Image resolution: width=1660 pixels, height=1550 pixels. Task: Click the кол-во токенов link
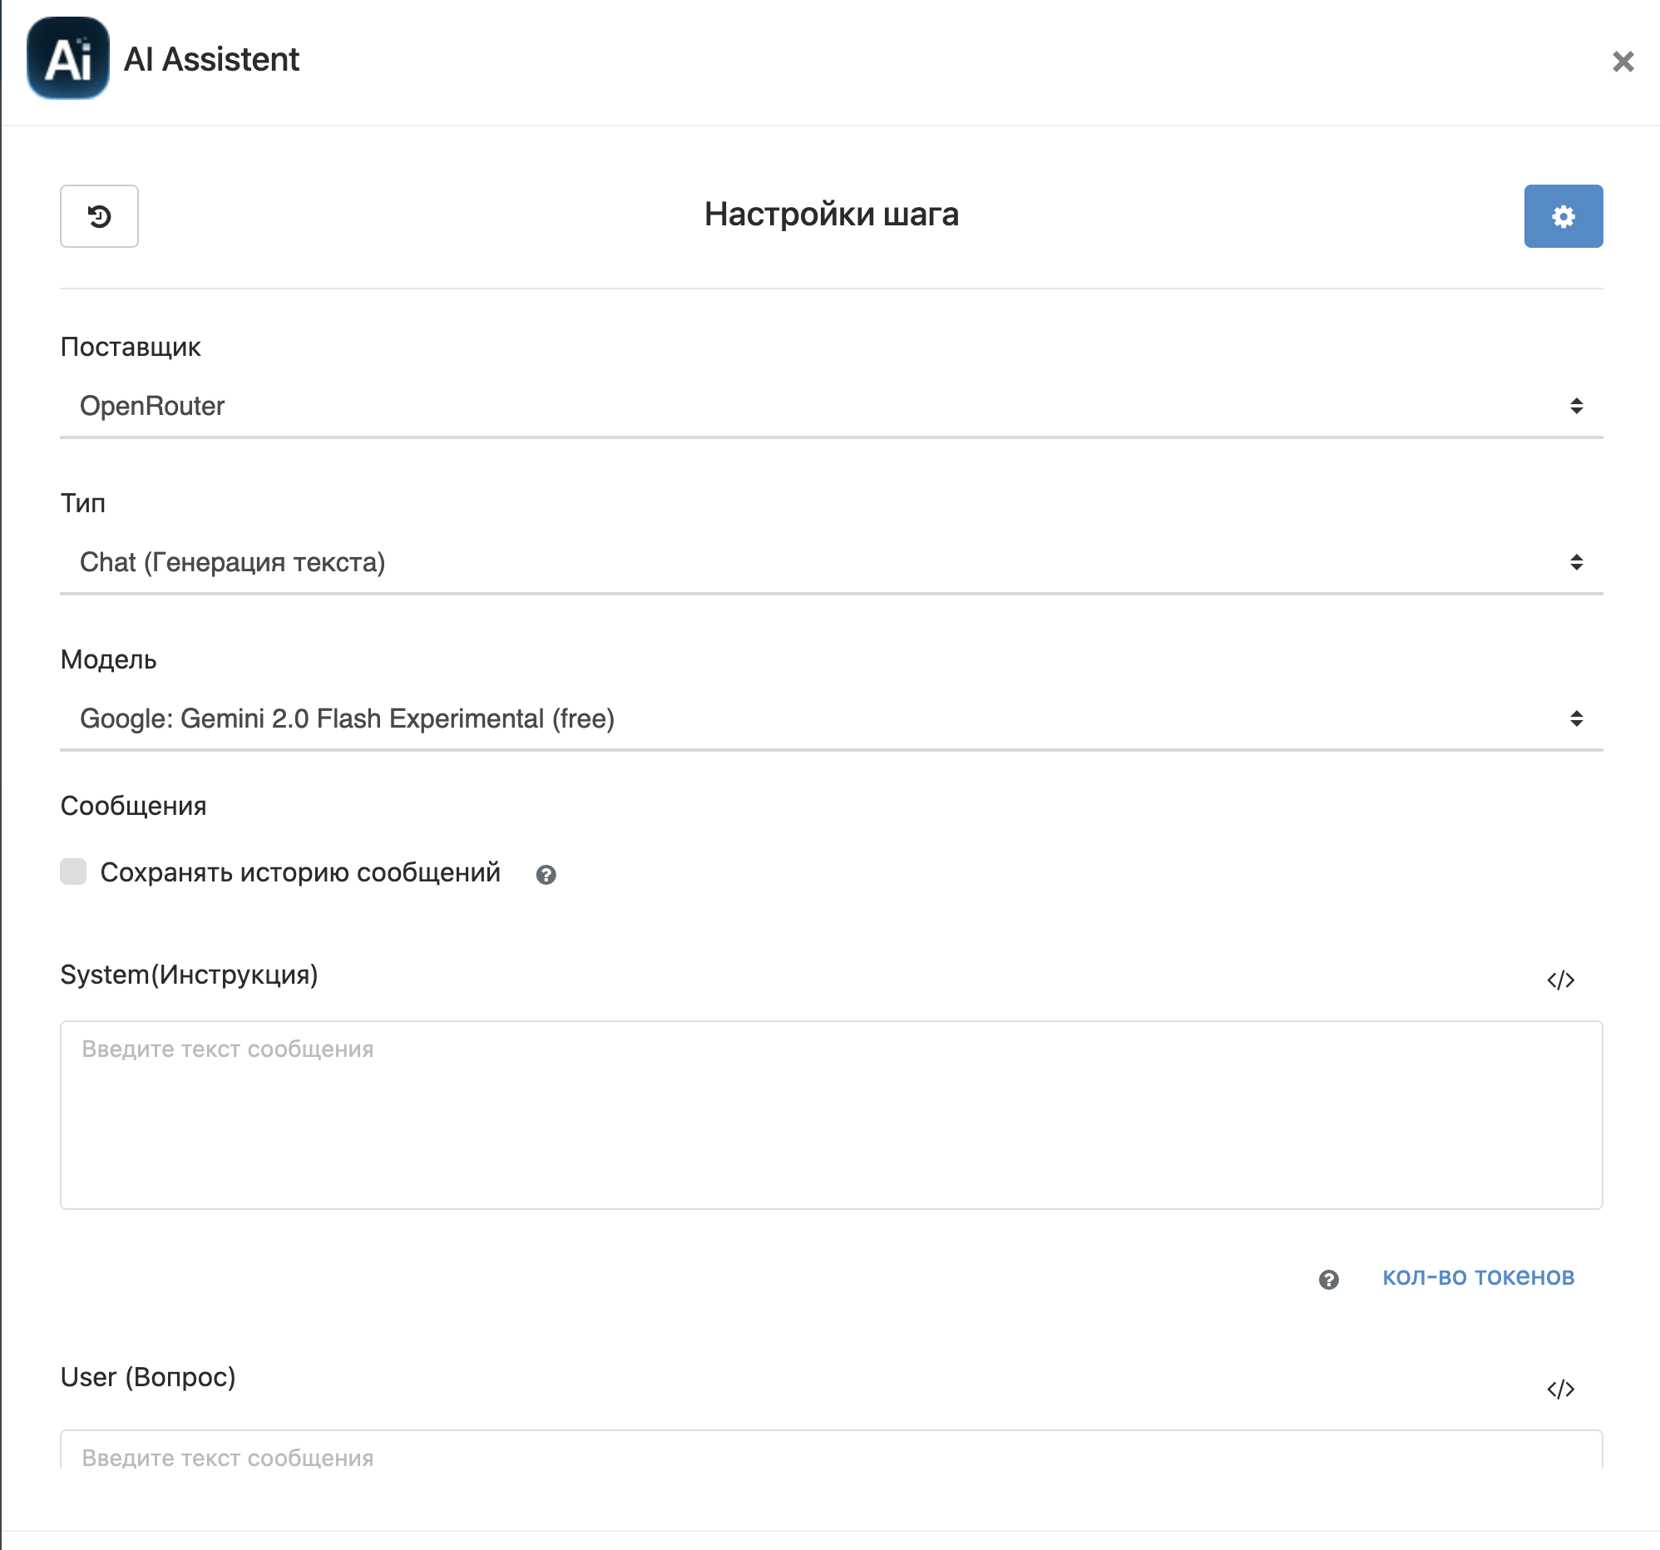[1477, 1276]
